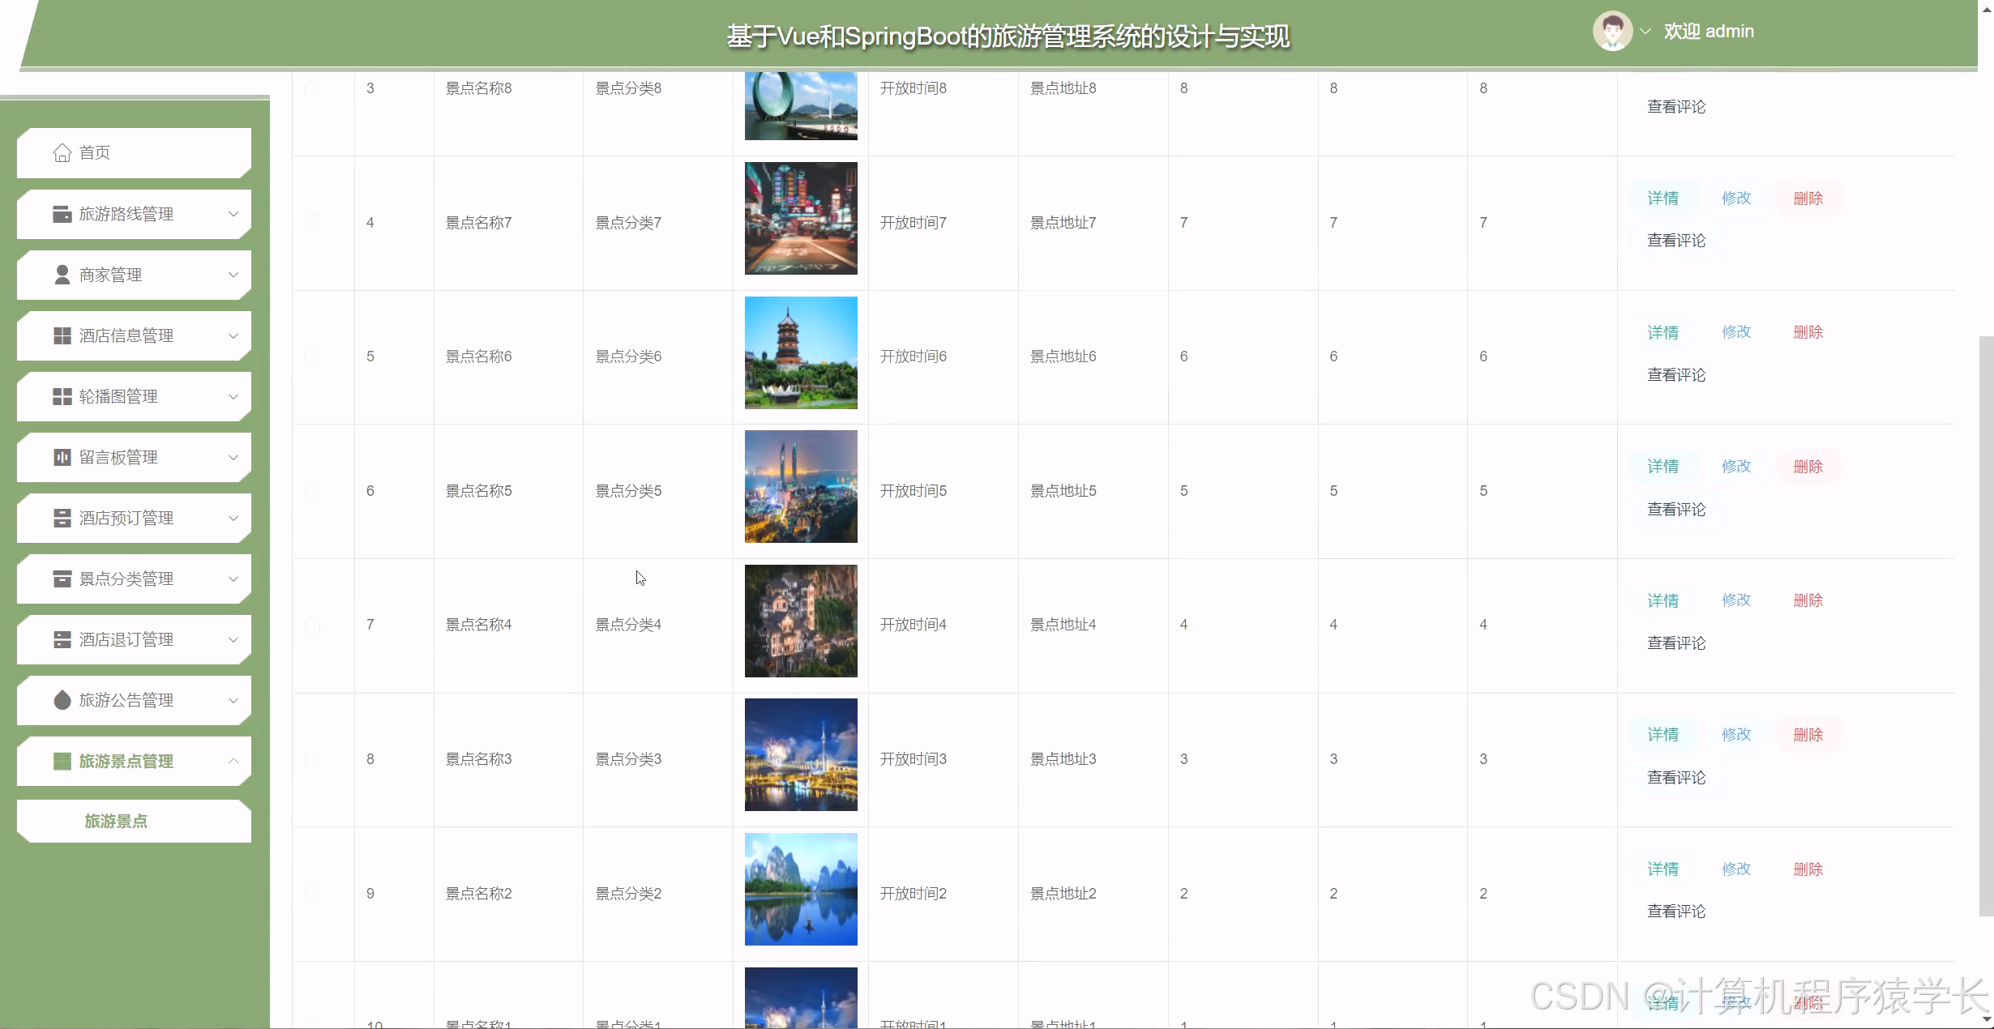
Task: Click 详情 for 景点名称5
Action: coord(1662,467)
